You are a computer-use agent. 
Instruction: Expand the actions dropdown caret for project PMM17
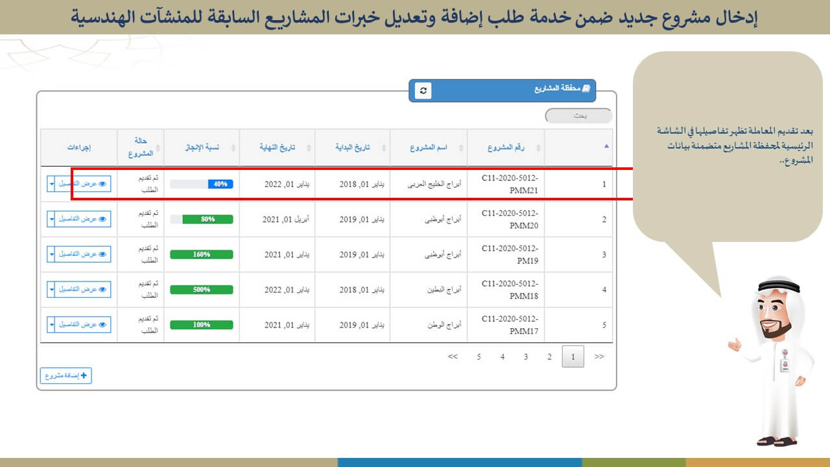tap(52, 324)
